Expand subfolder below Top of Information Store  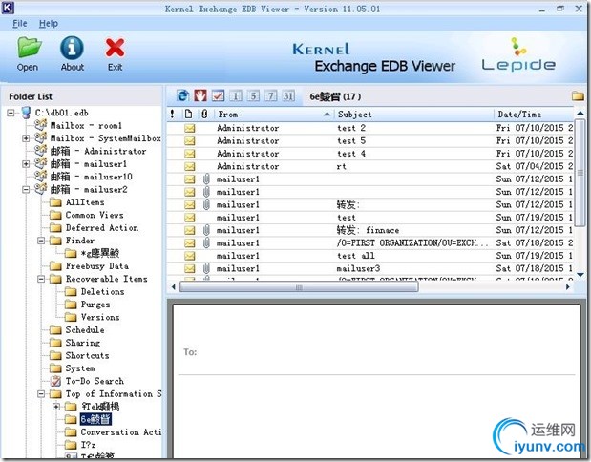[56, 407]
